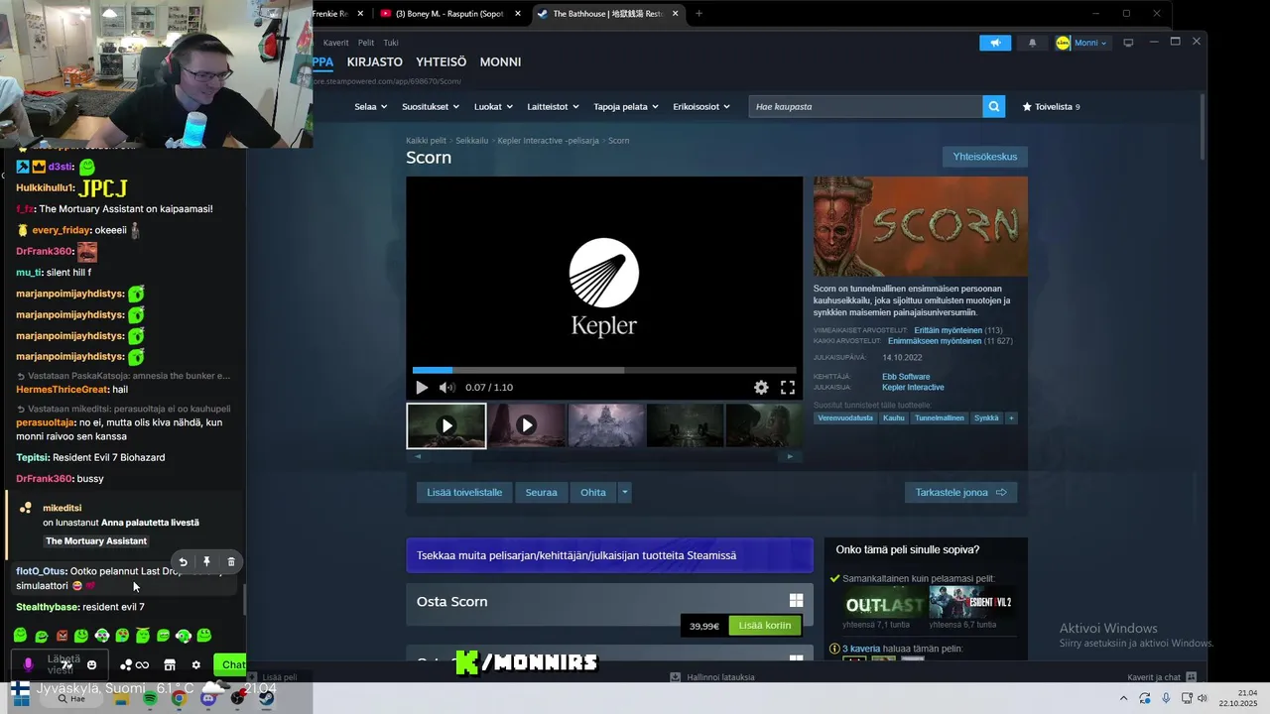
Task: Click the Big Picture monitor icon
Action: pos(1128,43)
